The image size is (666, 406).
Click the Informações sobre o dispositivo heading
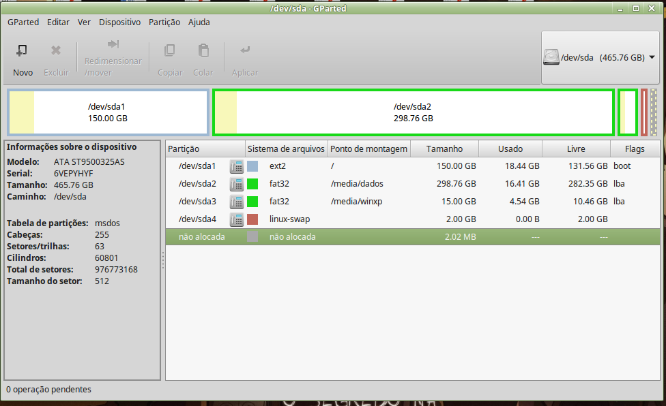pyautogui.click(x=72, y=147)
